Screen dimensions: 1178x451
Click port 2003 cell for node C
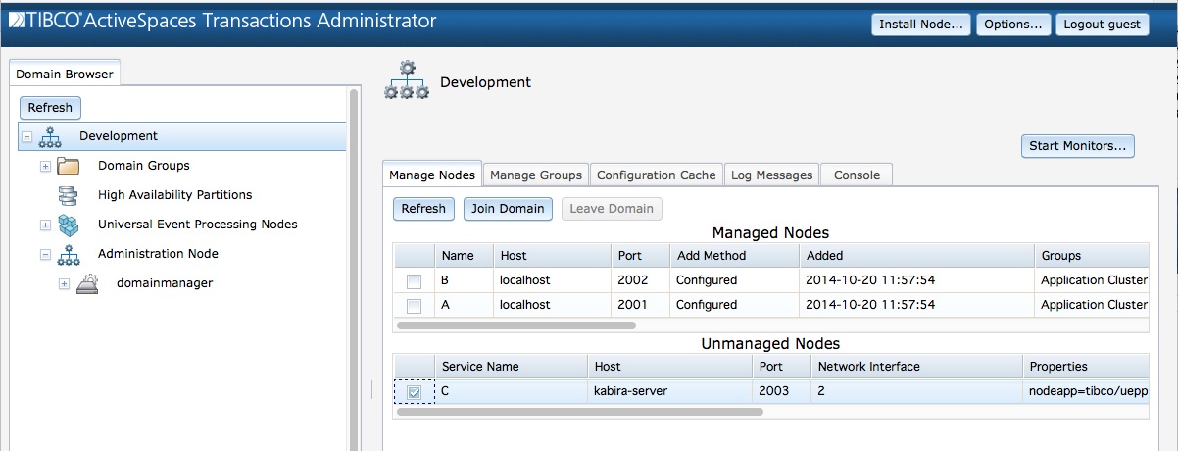[x=781, y=392]
